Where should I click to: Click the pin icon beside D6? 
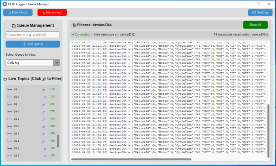tap(43, 105)
